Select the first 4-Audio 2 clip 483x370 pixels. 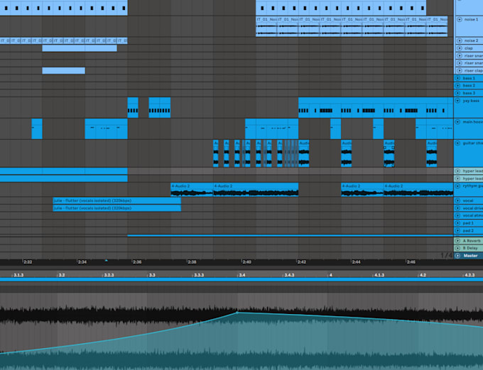click(x=192, y=190)
